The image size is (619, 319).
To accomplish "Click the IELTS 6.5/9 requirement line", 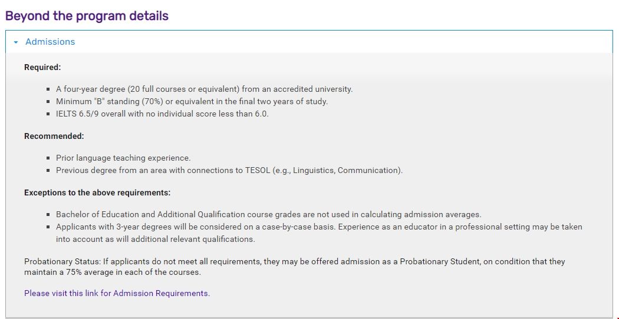I will click(x=162, y=114).
